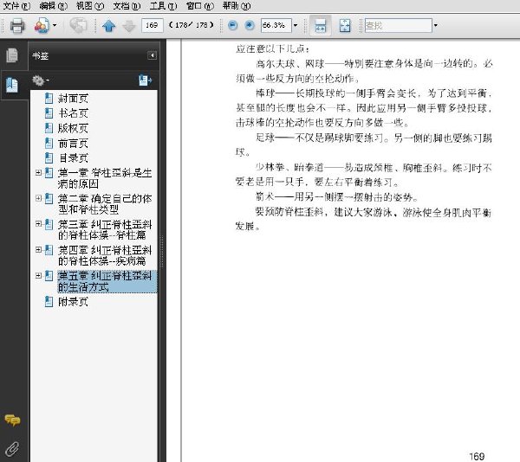The image size is (520, 462).
Task: Go to previous page with up arrow
Action: 109,25
